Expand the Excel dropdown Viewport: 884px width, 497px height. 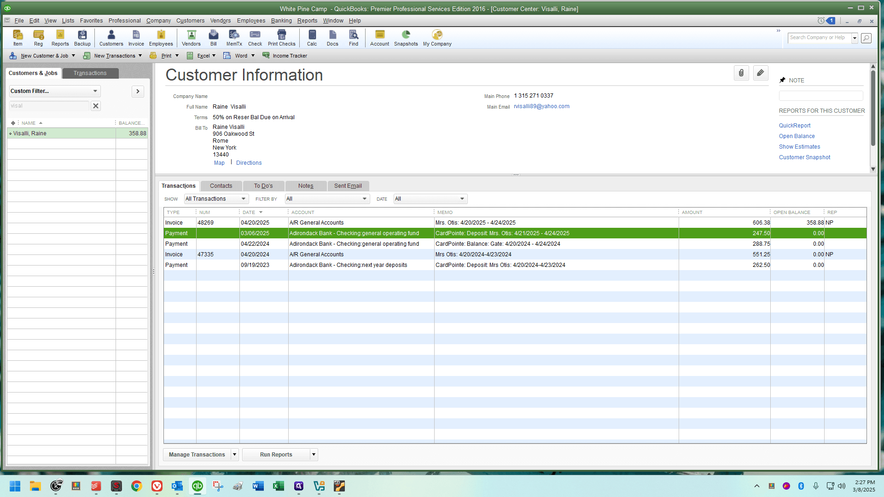tap(214, 56)
